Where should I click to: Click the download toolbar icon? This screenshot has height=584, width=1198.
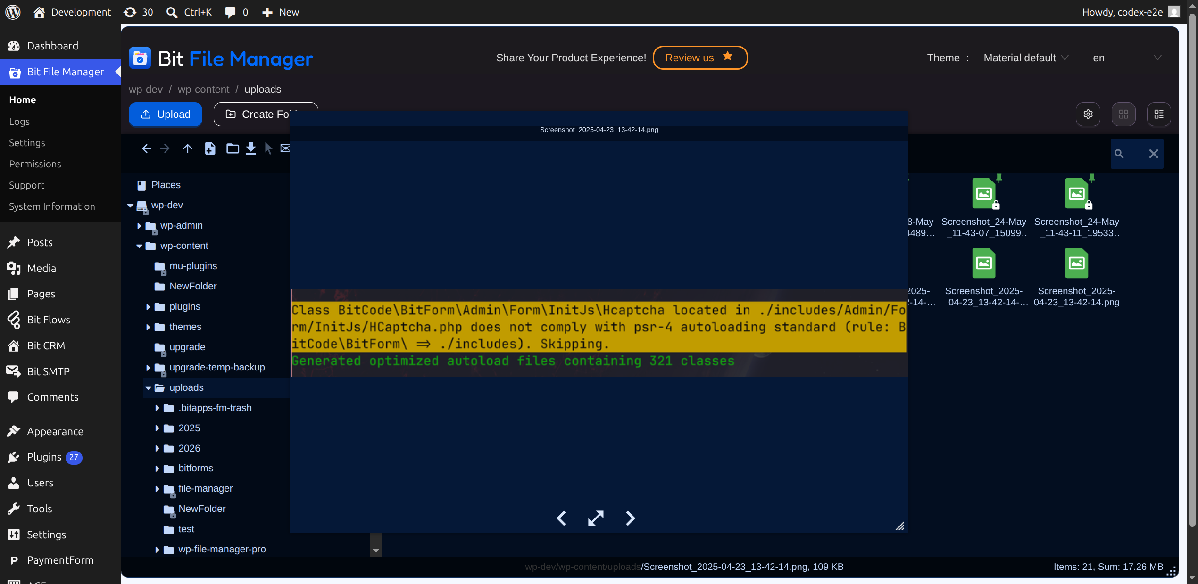(x=251, y=149)
